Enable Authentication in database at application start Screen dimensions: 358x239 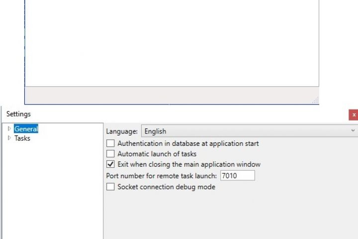[x=110, y=143]
